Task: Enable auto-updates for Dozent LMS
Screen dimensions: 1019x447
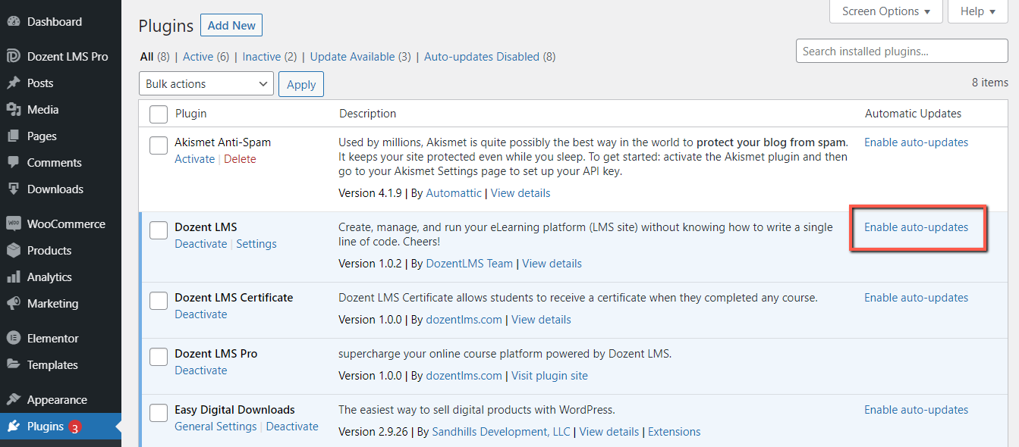Action: tap(916, 227)
